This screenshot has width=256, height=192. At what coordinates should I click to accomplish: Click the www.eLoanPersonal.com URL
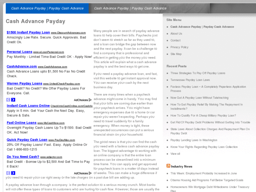tap(49, 52)
